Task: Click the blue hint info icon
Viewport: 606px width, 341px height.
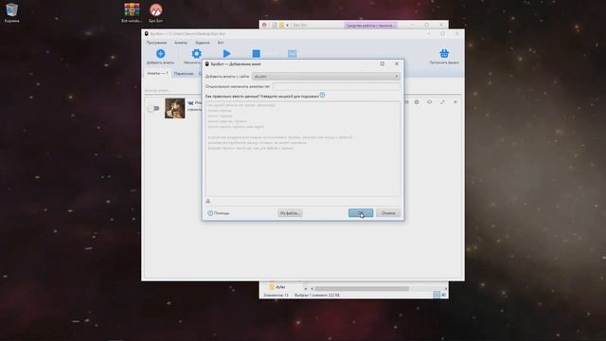Action: click(322, 95)
